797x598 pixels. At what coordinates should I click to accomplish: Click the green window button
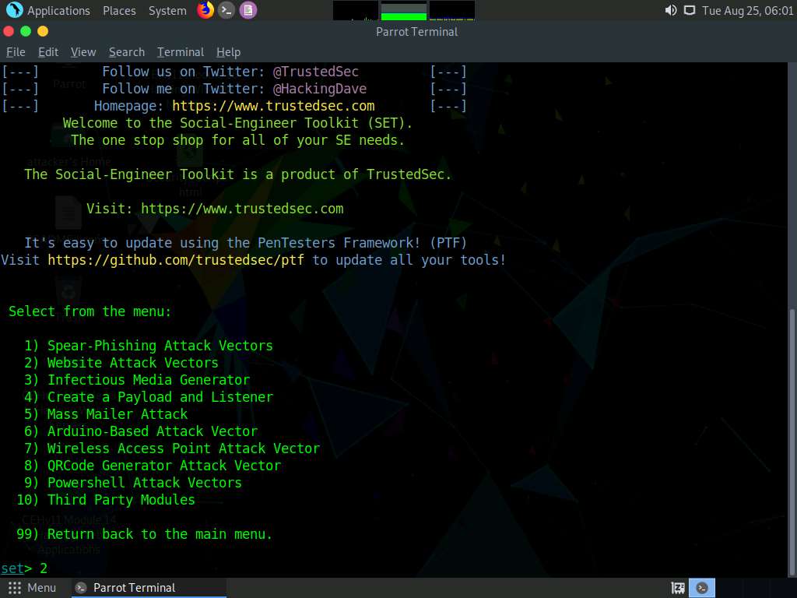[x=26, y=31]
